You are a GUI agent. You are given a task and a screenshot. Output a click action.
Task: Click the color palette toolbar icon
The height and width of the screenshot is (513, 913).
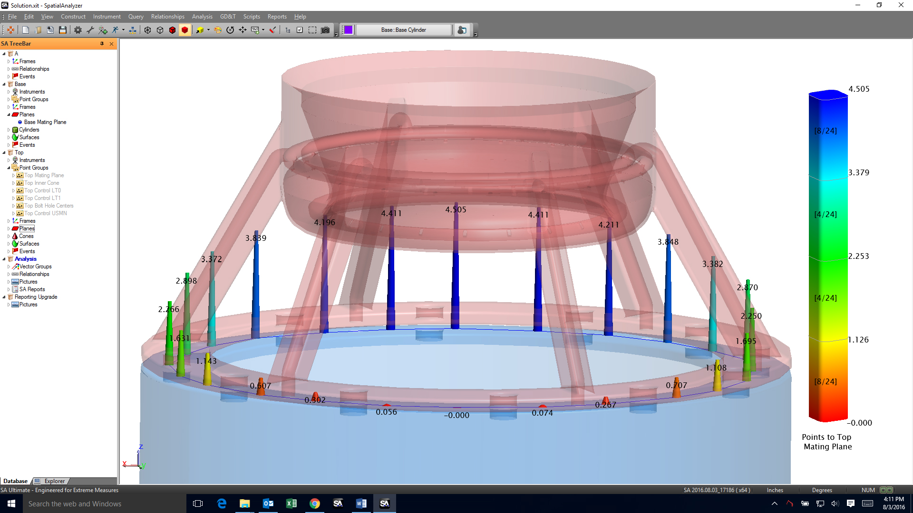coord(218,30)
